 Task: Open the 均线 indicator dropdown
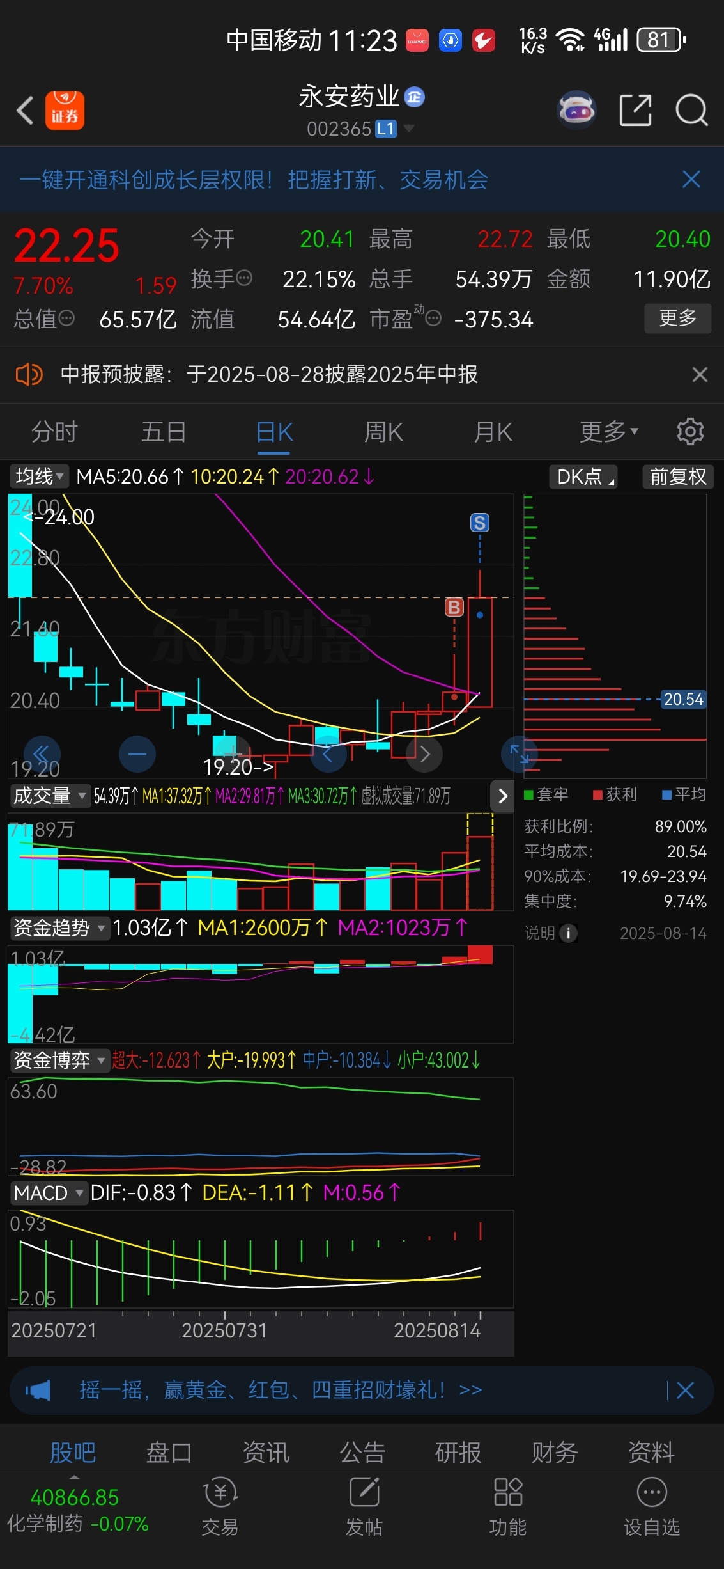pos(40,476)
